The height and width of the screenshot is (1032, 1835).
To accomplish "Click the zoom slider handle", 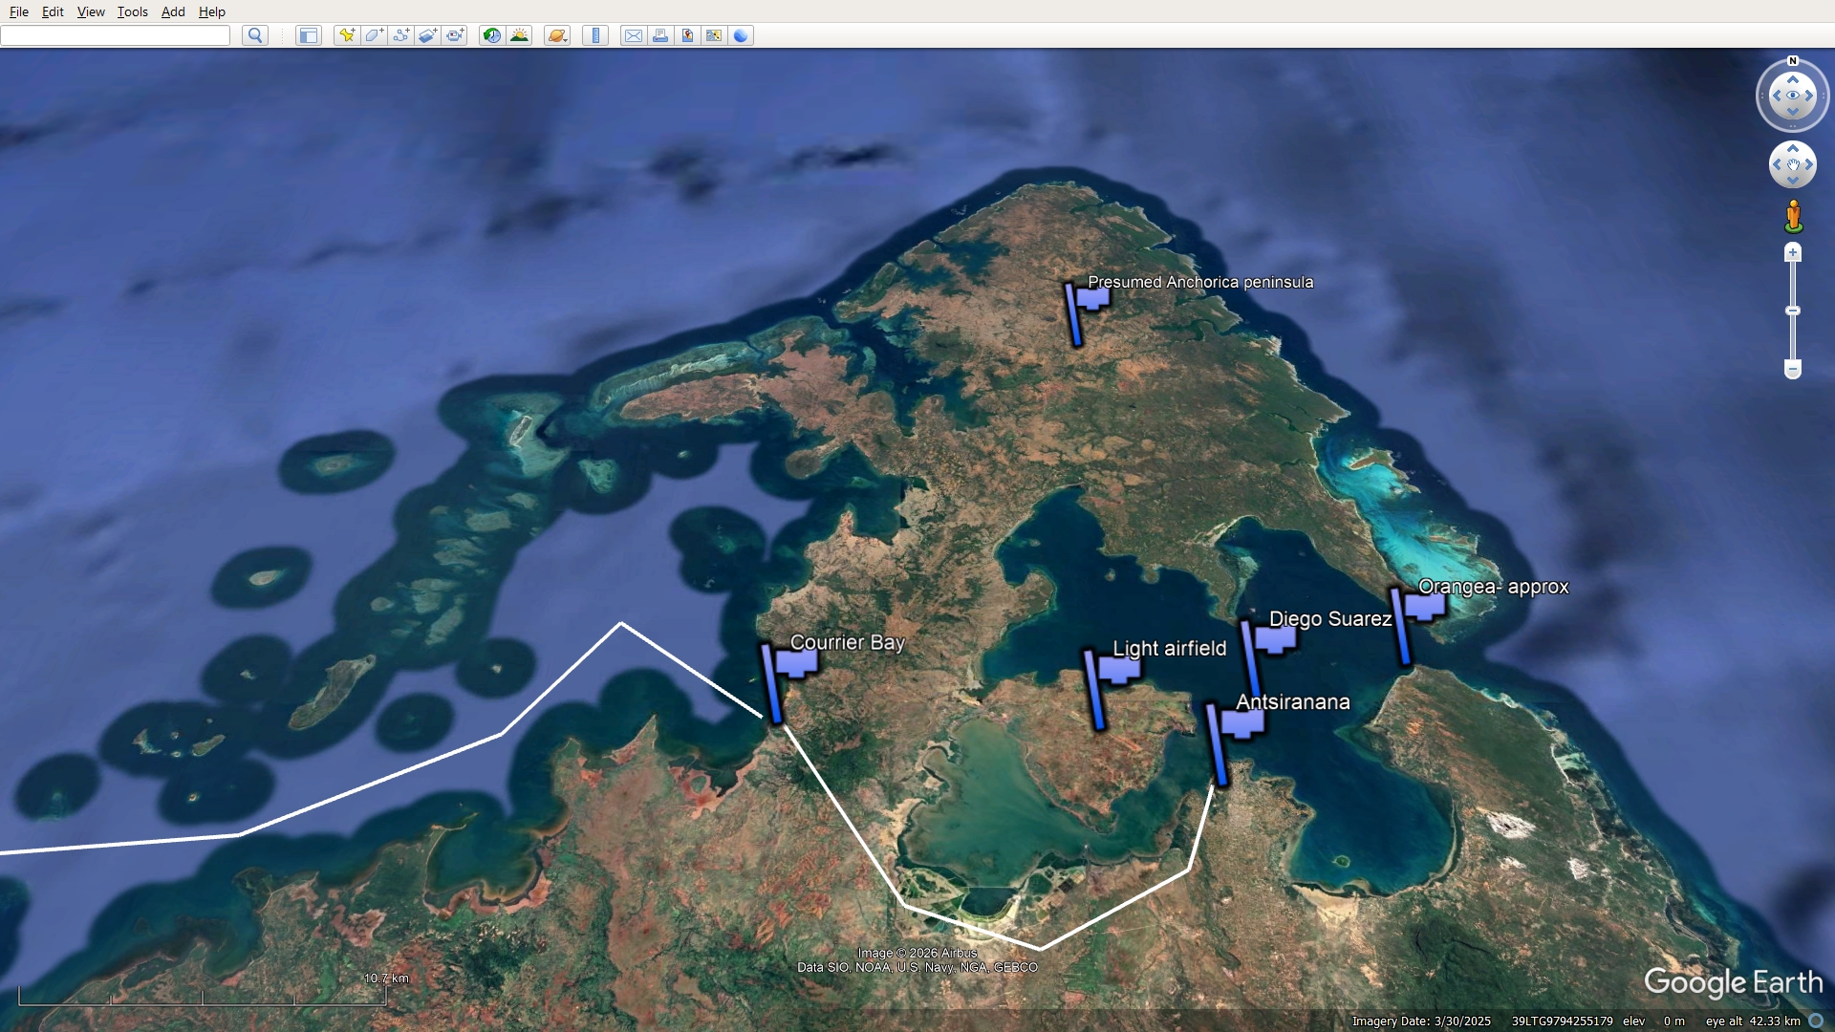I will pyautogui.click(x=1793, y=311).
